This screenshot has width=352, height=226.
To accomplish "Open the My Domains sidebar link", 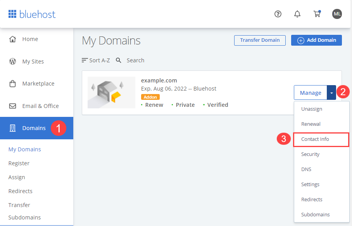I will (x=25, y=149).
